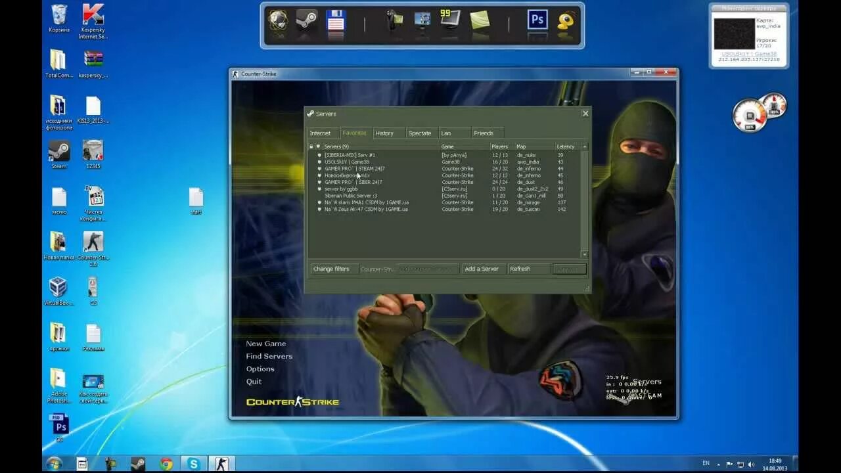Sort the list by Map column
The width and height of the screenshot is (841, 473).
(x=535, y=146)
